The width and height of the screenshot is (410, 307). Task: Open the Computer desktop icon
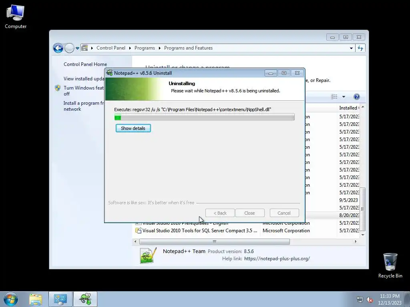(16, 16)
